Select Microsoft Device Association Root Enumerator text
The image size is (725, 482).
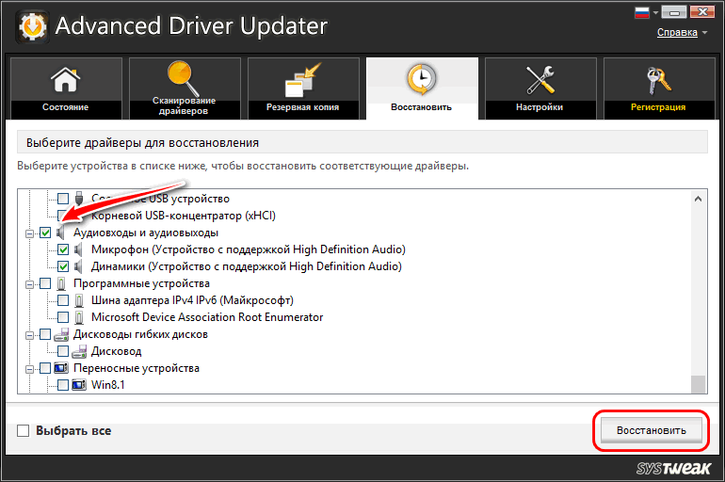click(x=207, y=317)
